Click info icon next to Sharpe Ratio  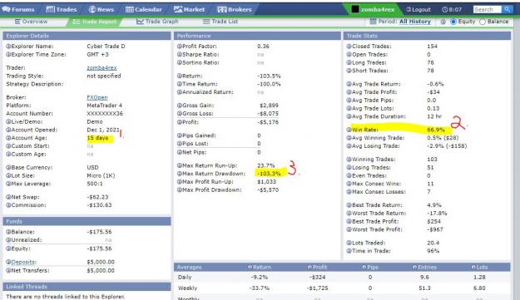(180, 54)
